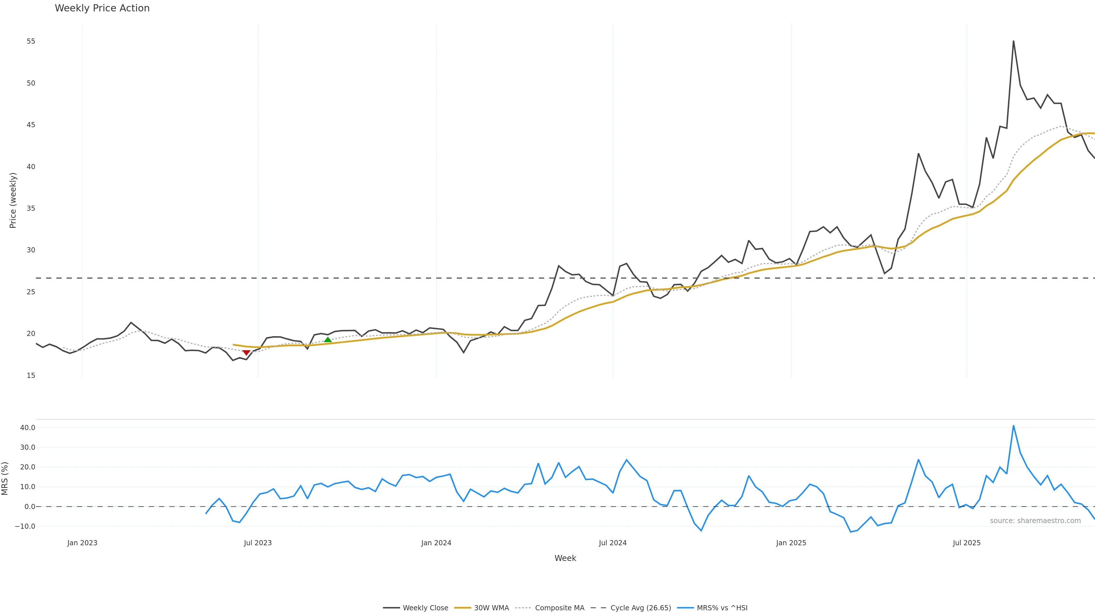Click the MRS% vs ^HSI legend label

722,608
